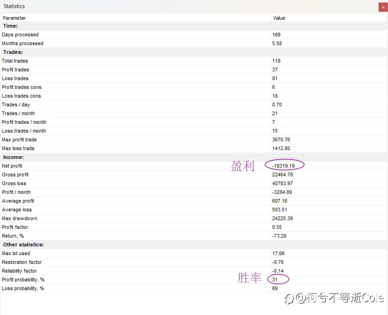Select the 118 total trades value
The height and width of the screenshot is (315, 388).
pos(276,61)
